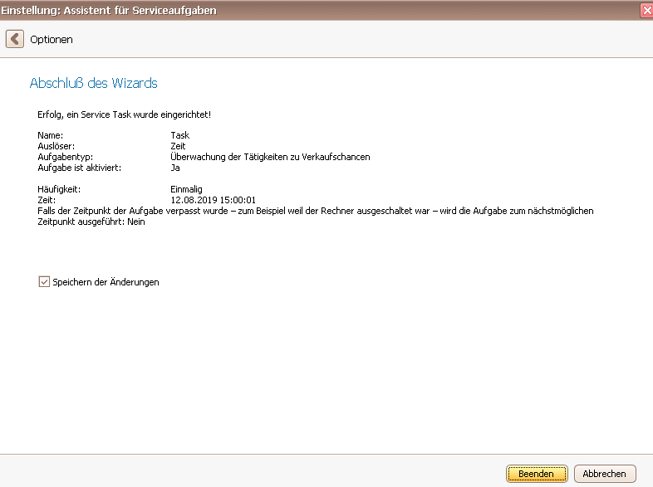Go back using the left arrow icon
This screenshot has width=653, height=487.
point(15,40)
